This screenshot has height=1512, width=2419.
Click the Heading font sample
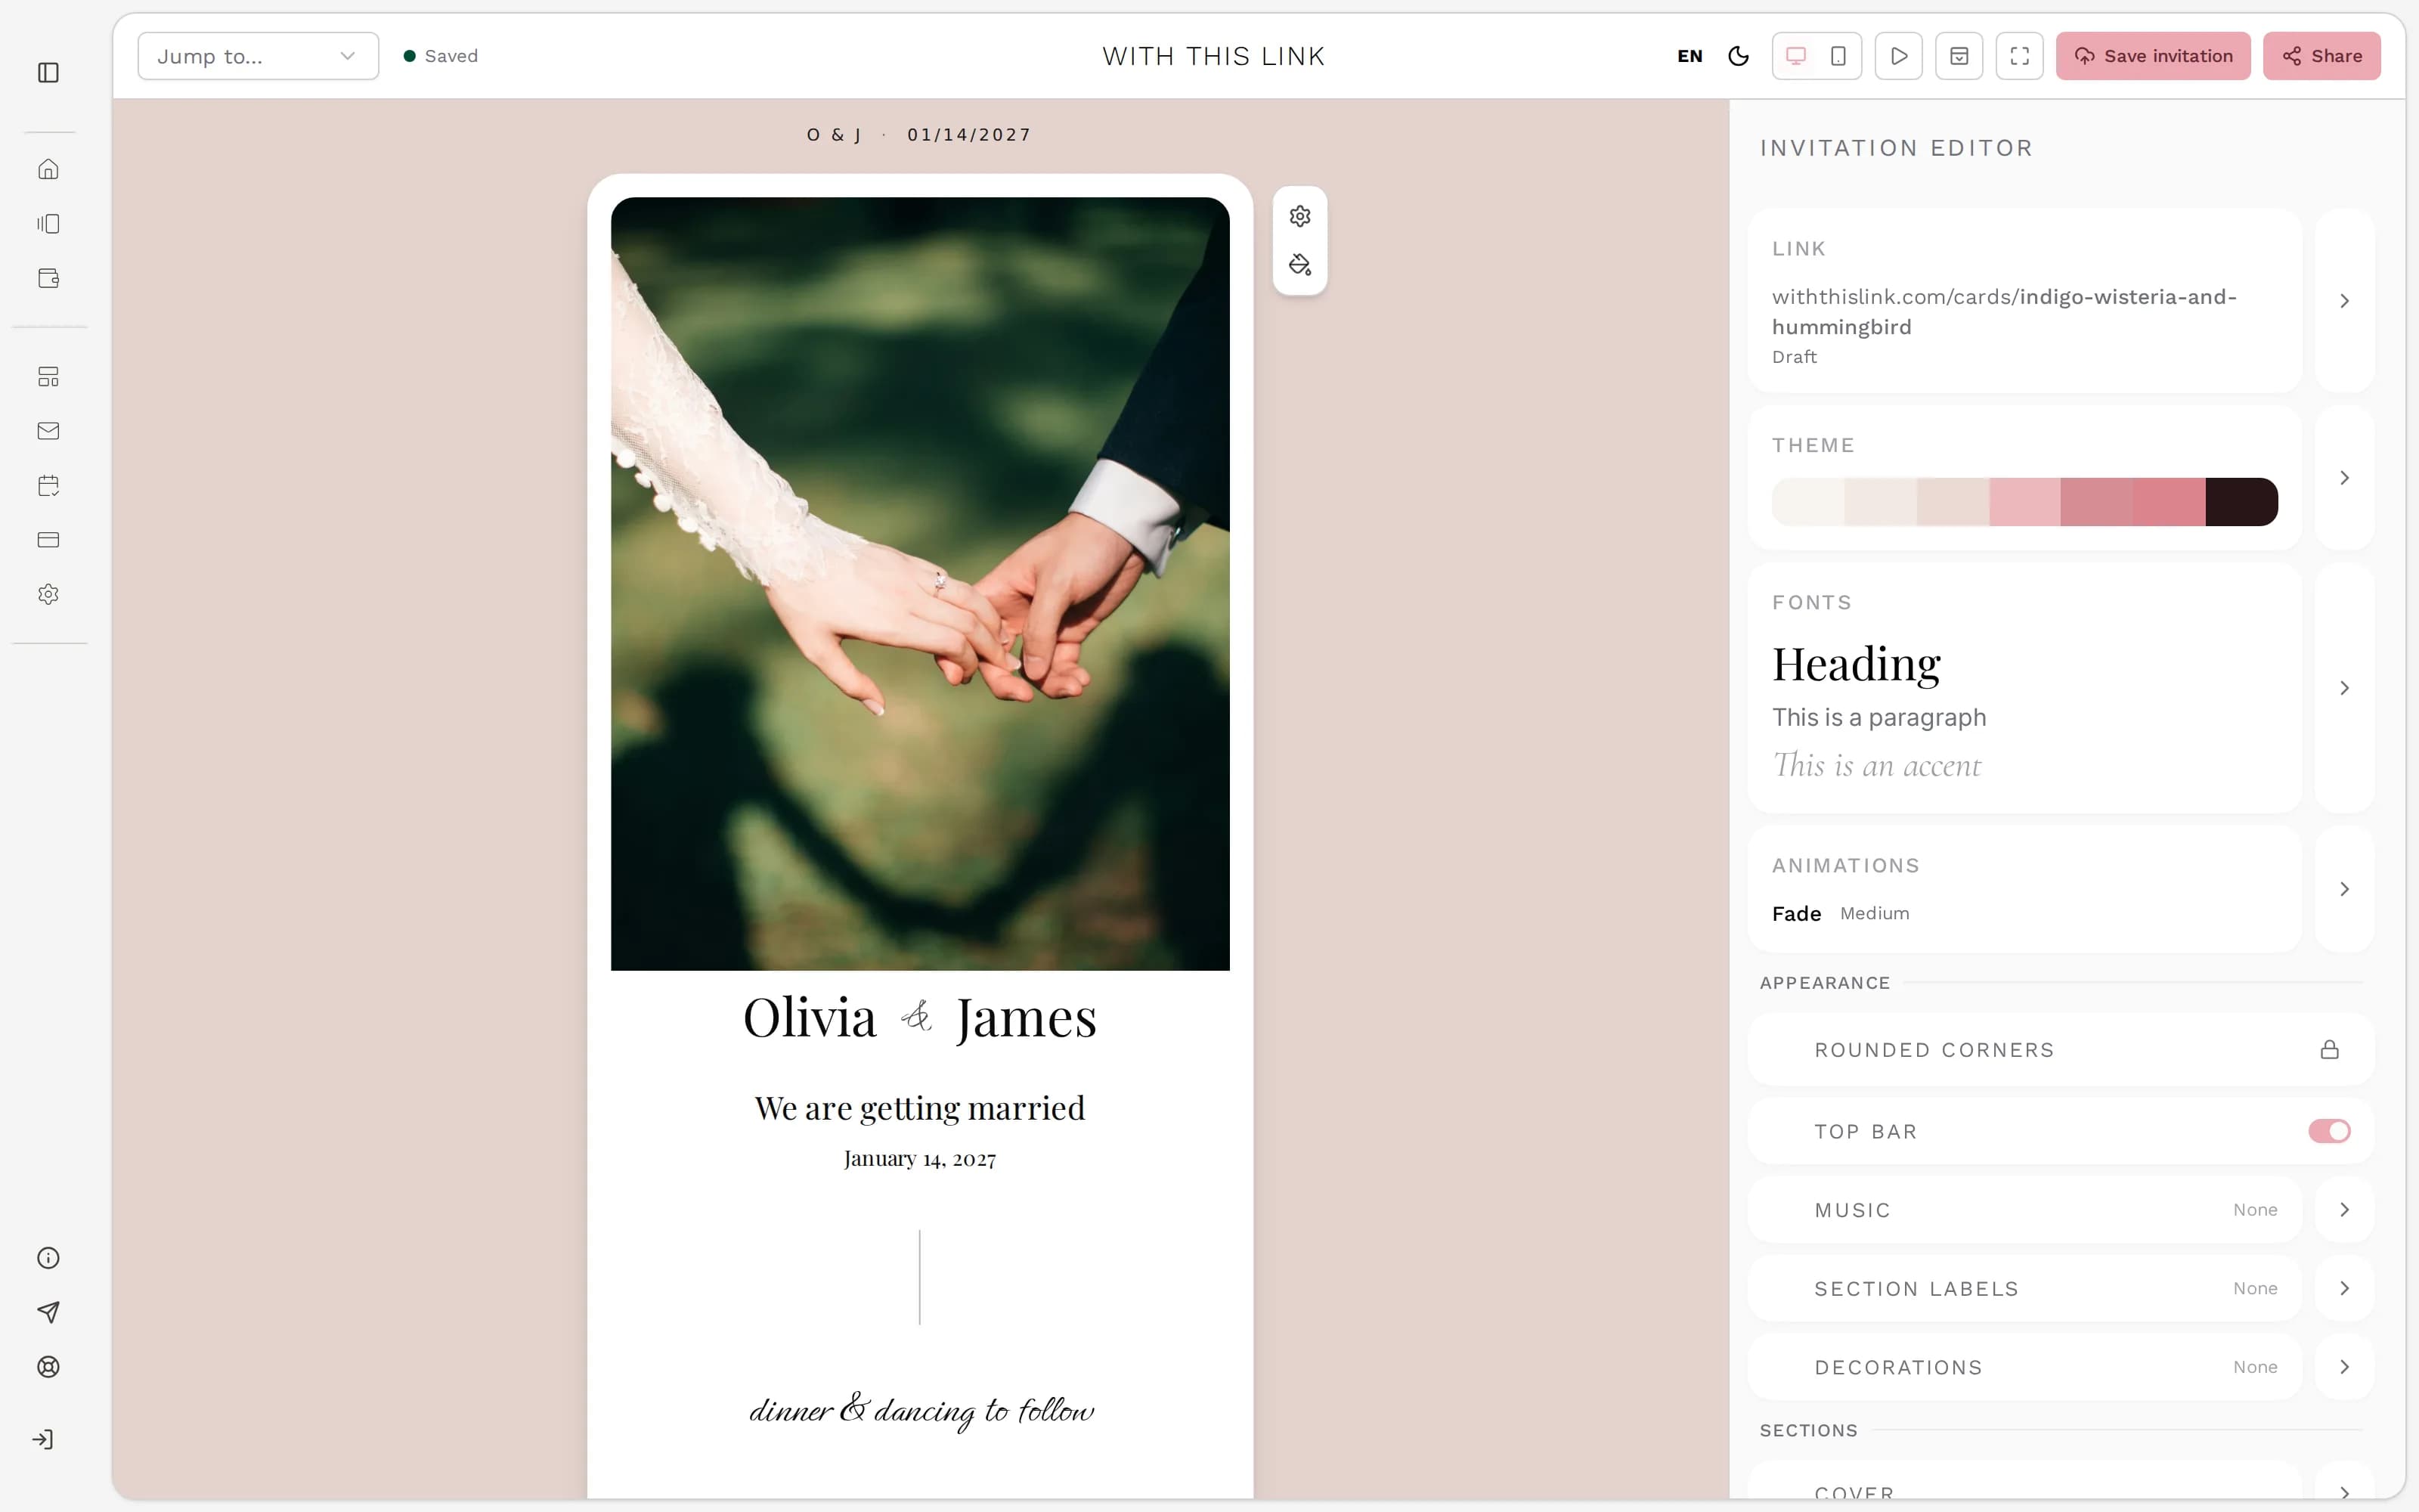click(x=1857, y=665)
